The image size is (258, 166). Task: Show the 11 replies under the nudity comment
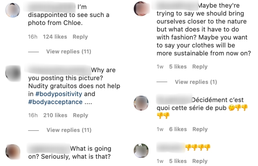click(69, 130)
